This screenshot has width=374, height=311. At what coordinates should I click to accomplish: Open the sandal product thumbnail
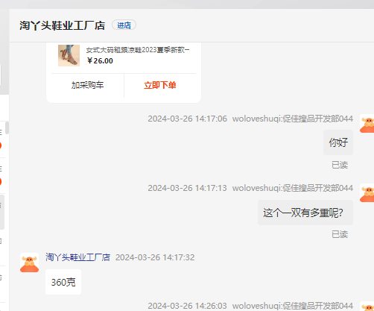[69, 55]
